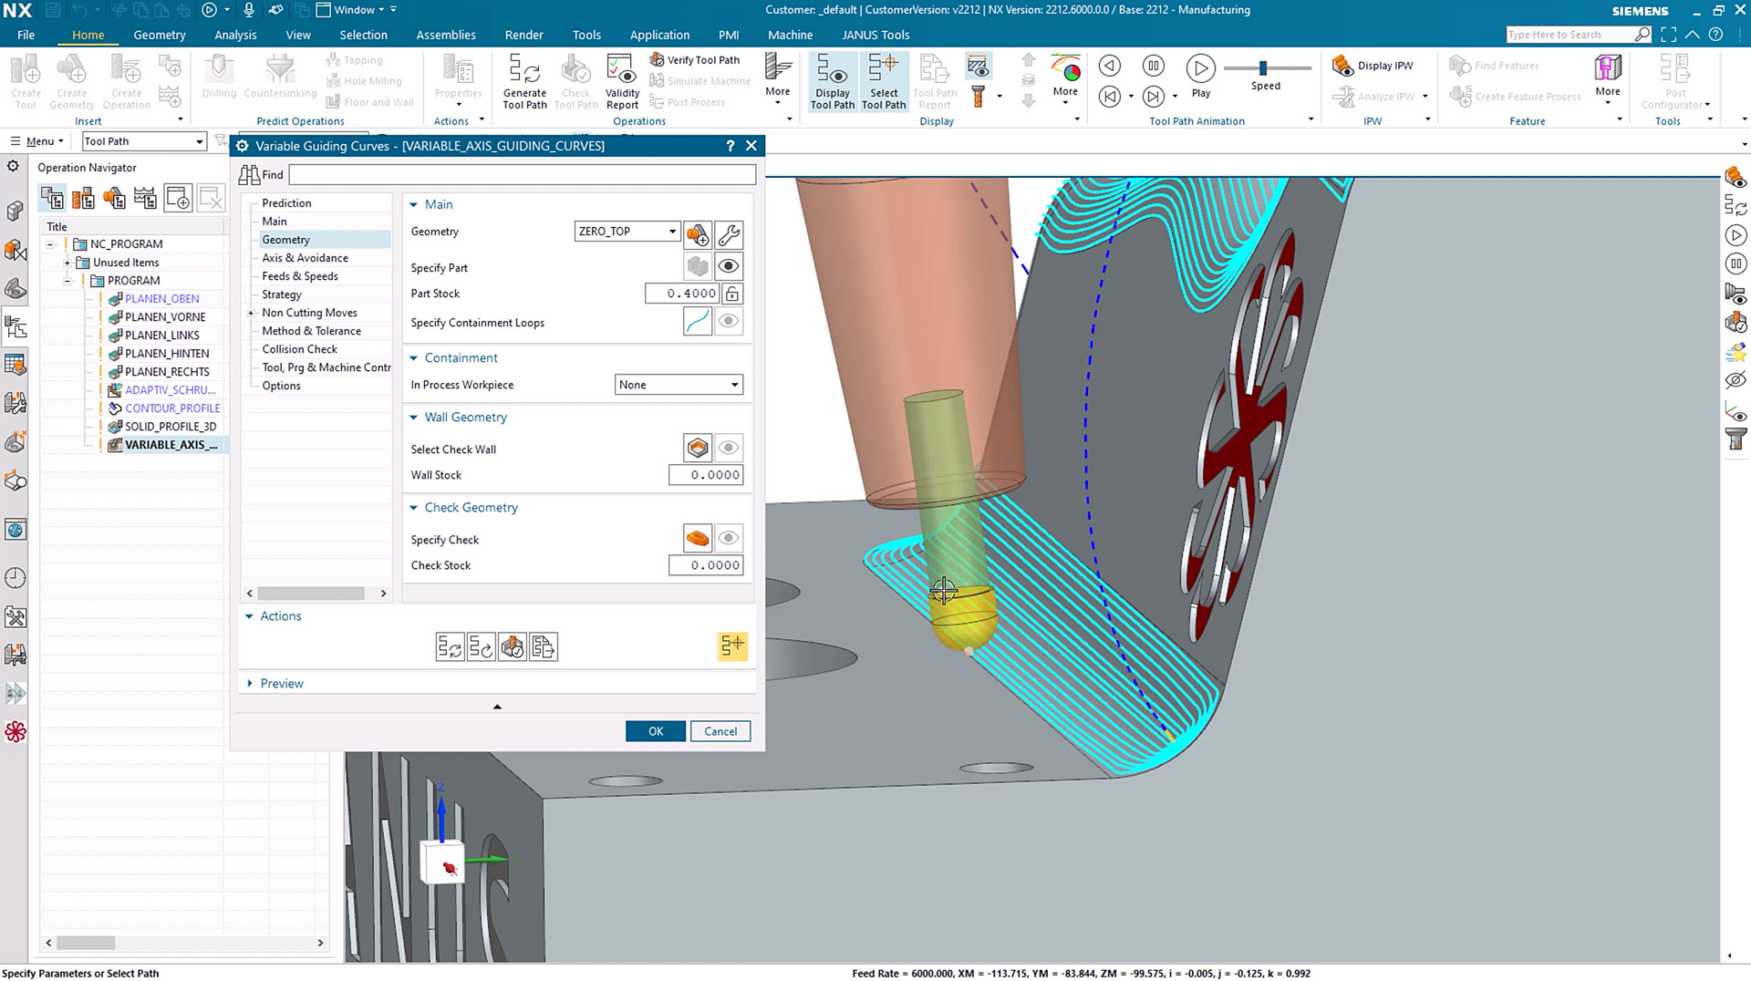
Task: Collapse the Check Geometry section
Action: 414,508
